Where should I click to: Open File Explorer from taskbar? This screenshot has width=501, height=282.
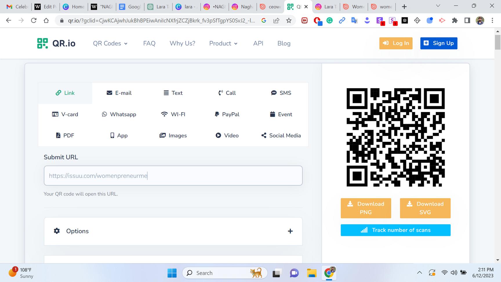[x=312, y=273]
